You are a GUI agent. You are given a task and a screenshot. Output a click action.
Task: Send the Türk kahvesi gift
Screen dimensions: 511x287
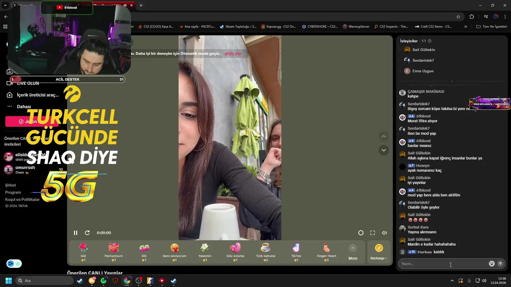[265, 252]
